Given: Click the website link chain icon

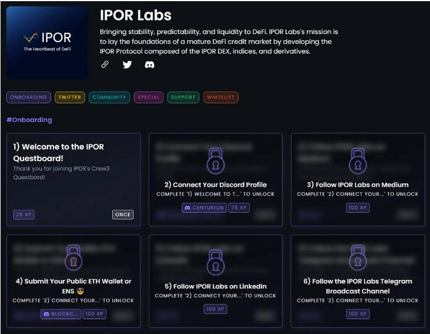Looking at the screenshot, I should 105,65.
